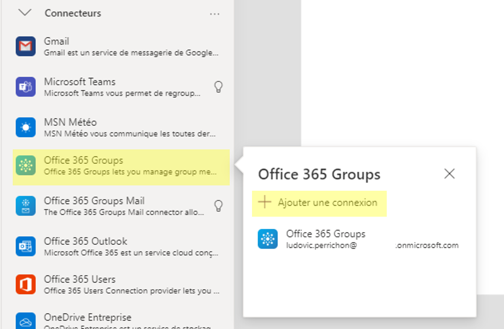Click the Gmail description text
Screen dimensions: 504x329
tap(131, 52)
